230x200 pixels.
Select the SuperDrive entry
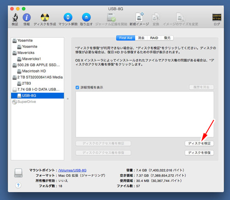coord(37,102)
